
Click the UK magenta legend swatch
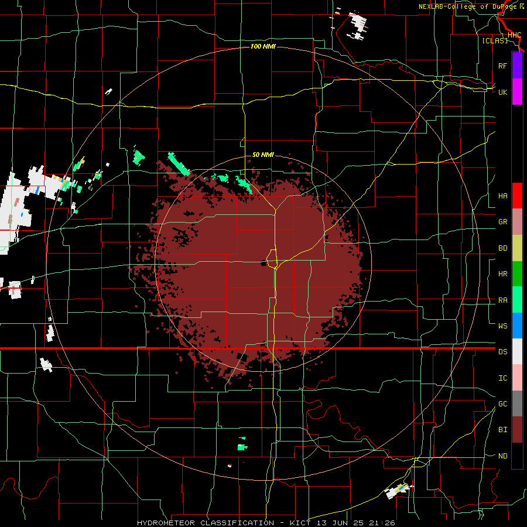(x=517, y=92)
